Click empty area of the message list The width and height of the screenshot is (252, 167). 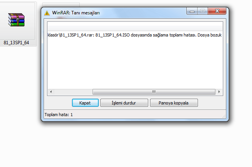(135, 63)
